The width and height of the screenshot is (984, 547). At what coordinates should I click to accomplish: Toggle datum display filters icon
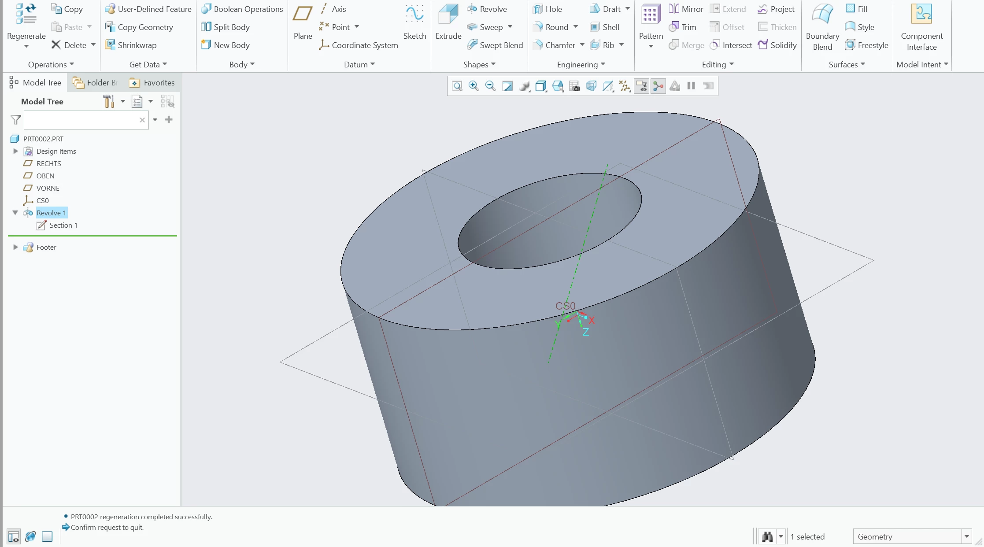(625, 86)
